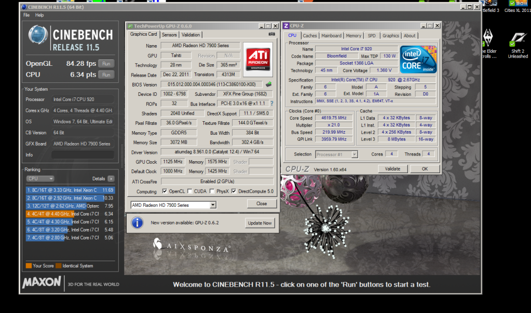Click the GPU-Z screenshot camera icon
Screen dimensions: 531x313
(271, 34)
